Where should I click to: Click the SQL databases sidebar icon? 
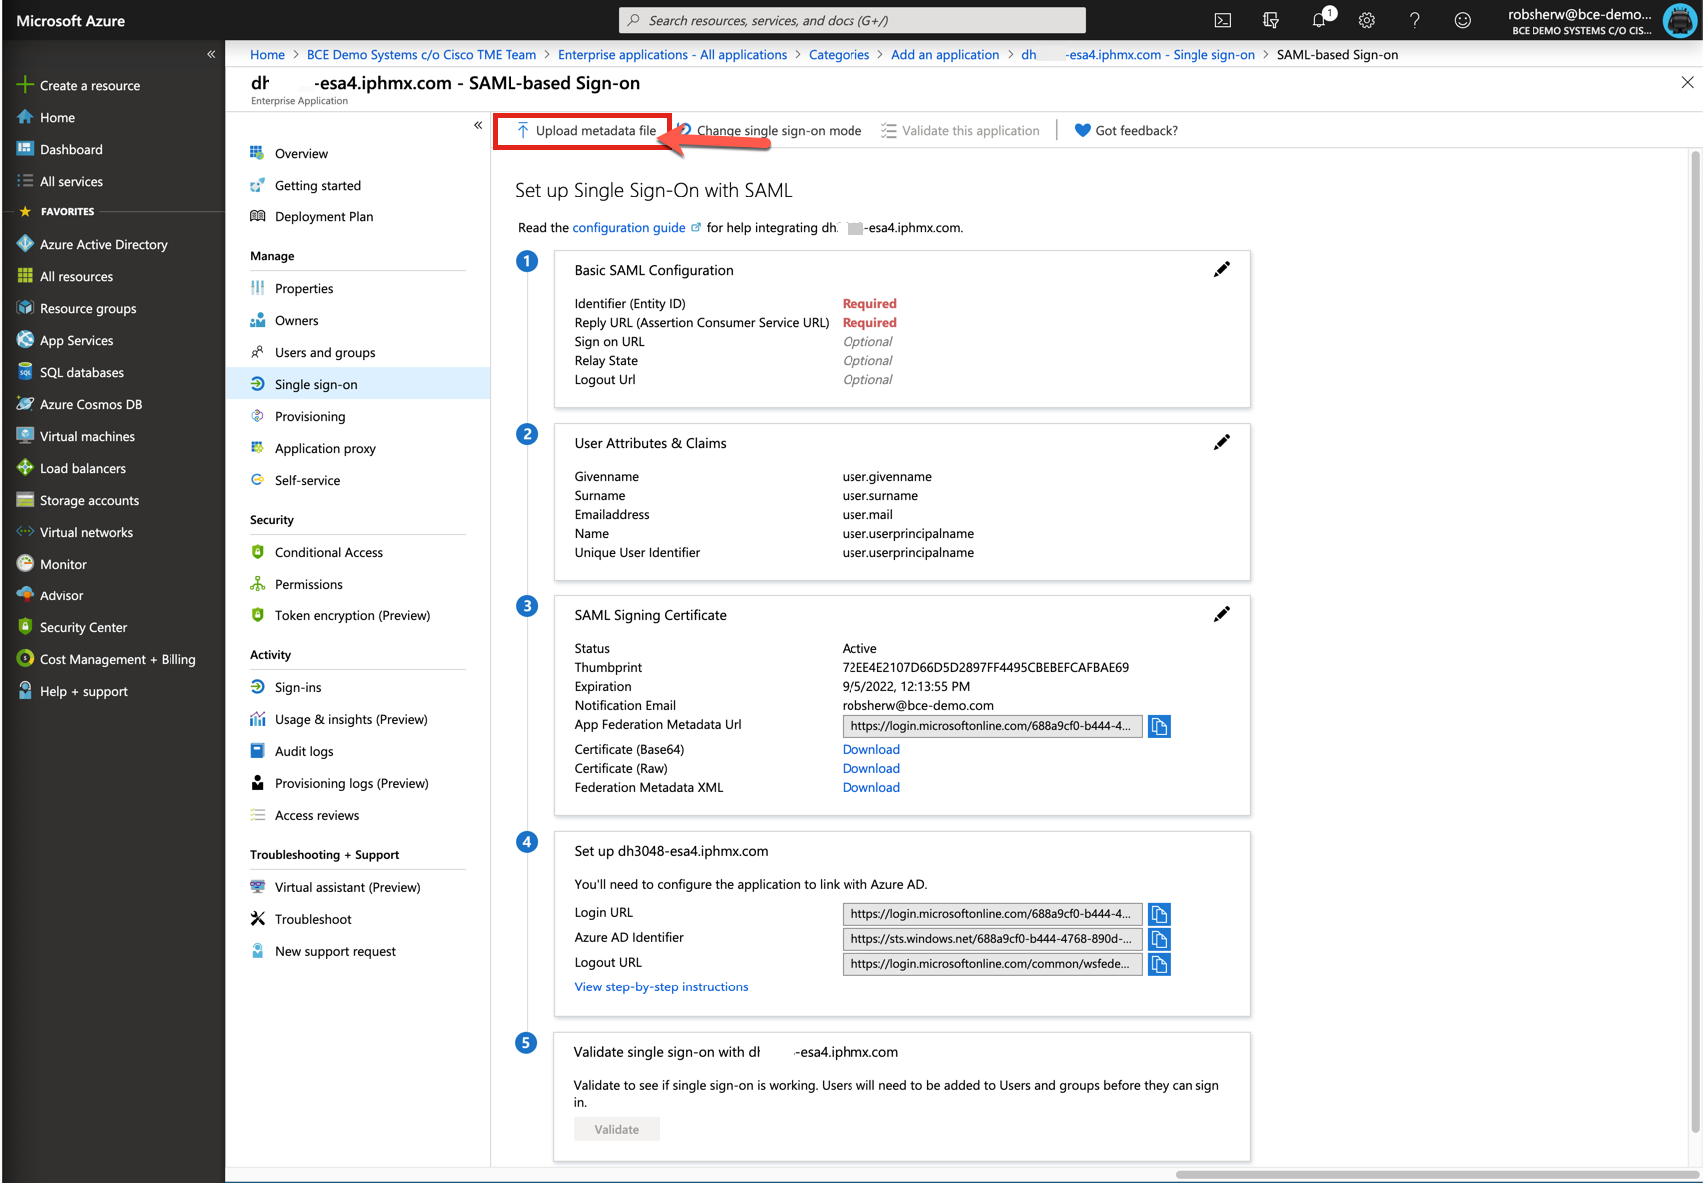[x=25, y=372]
